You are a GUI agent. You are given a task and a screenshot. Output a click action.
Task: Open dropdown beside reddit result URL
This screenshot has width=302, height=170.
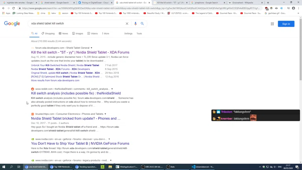[112, 89]
